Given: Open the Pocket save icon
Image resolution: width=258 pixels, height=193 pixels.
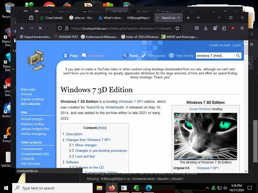Looking at the screenshot, I should coord(197,28).
